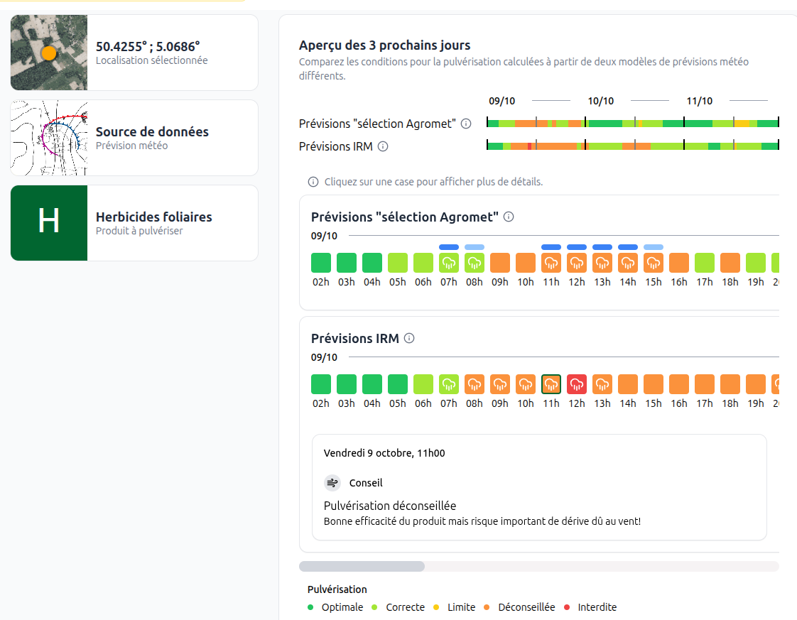Click the weather chart thumbnail
The image size is (797, 620).
click(x=49, y=138)
